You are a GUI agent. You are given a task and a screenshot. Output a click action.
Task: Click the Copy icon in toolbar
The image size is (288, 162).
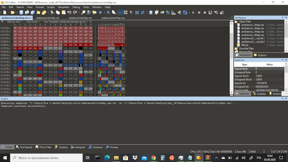[58, 13]
